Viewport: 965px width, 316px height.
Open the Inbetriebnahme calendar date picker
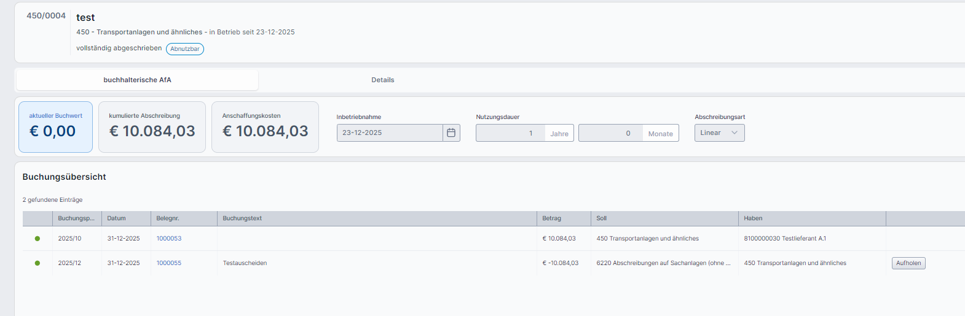451,133
